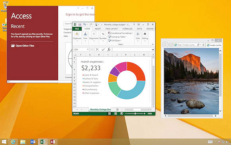Expand the formula bar chevron
231x145 pixels.
(153, 50)
